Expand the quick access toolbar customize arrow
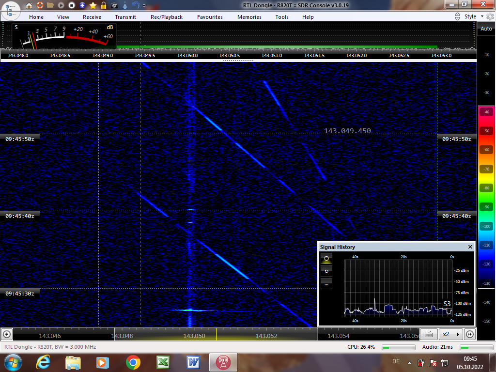496x372 pixels. [144, 6]
